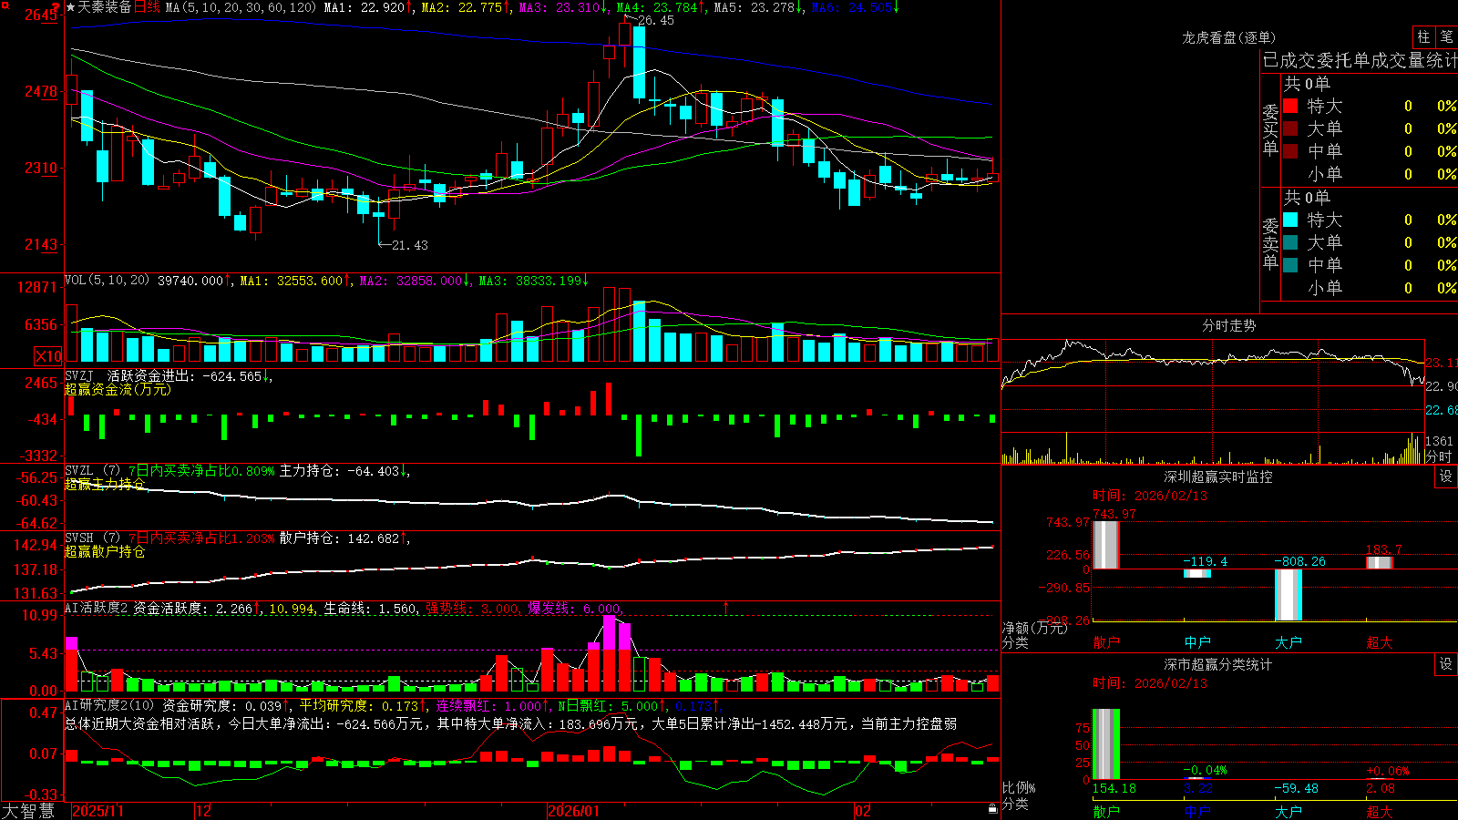The height and width of the screenshot is (820, 1458).
Task: Open 设 settings for 深市超赢分类统计
Action: click(1446, 664)
